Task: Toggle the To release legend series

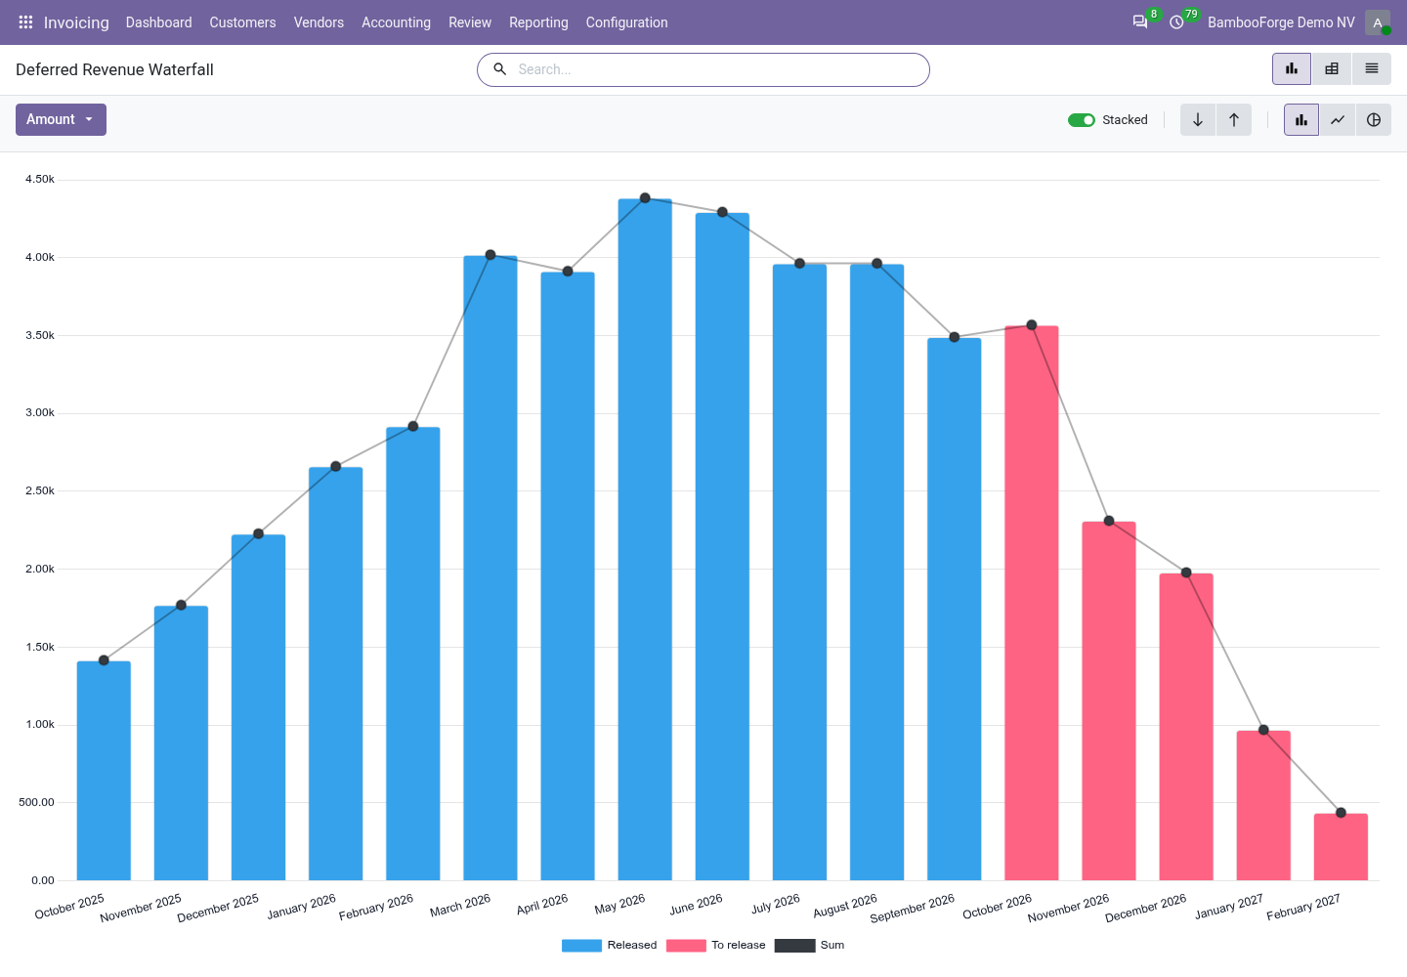Action: [x=715, y=945]
